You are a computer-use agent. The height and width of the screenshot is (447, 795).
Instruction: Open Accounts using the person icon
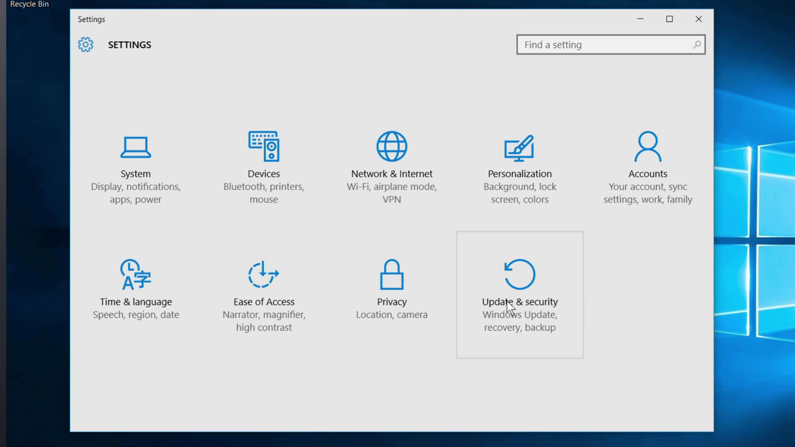tap(647, 147)
